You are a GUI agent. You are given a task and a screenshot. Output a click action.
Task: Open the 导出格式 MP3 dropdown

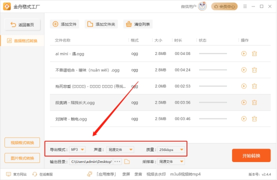(77, 149)
